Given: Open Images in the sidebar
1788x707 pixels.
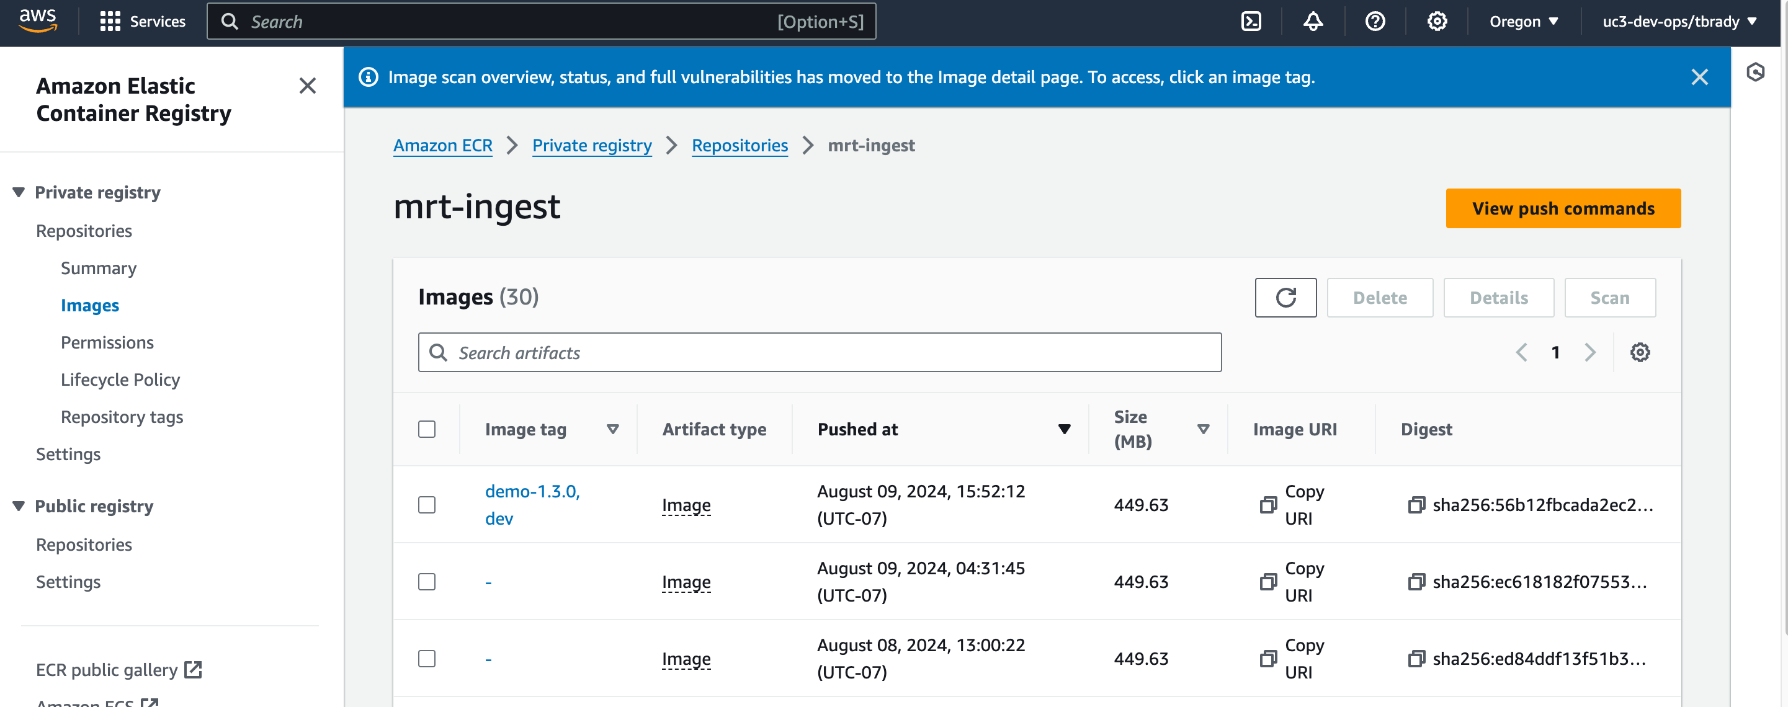Looking at the screenshot, I should pos(89,306).
